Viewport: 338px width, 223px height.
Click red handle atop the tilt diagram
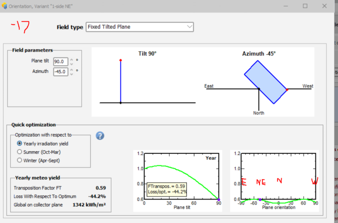point(121,60)
